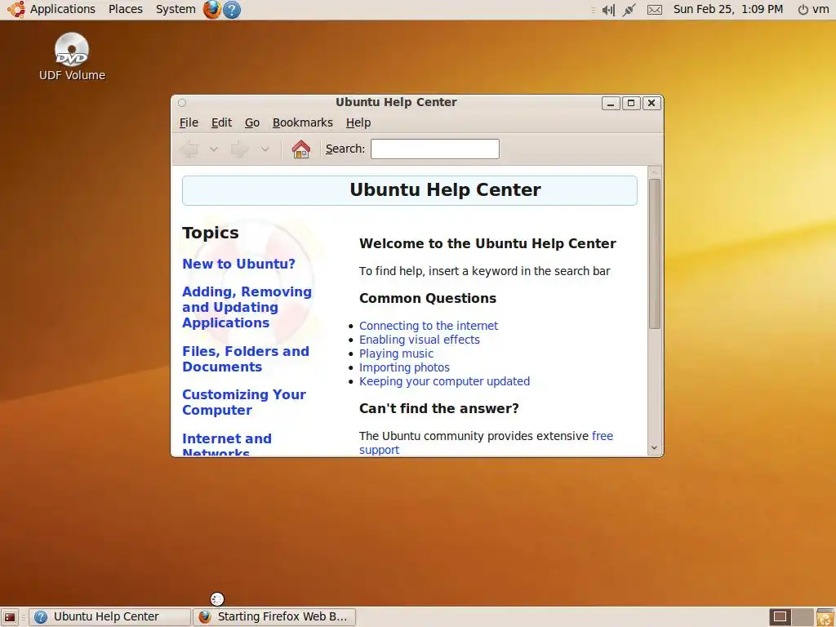Click the Ubuntu logo in the top panel

16,10
